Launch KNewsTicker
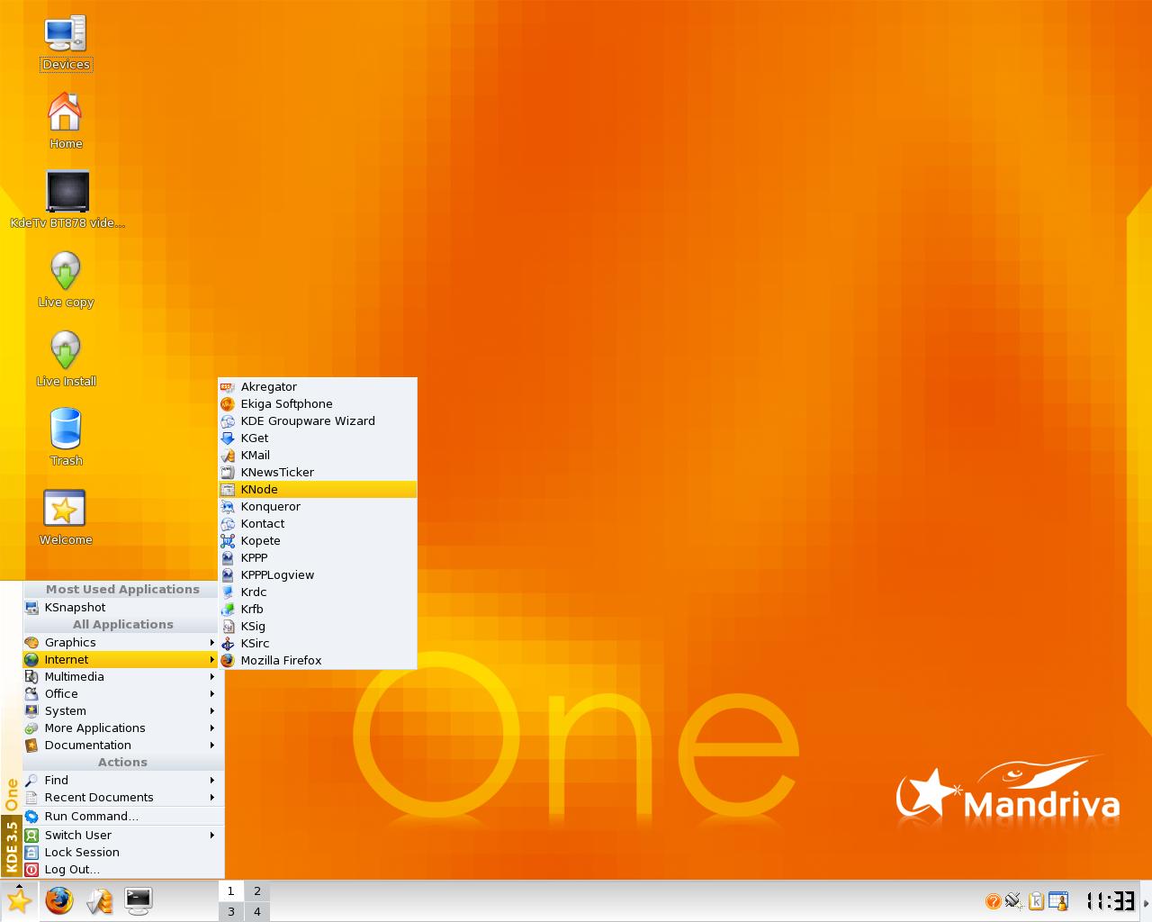 click(x=318, y=472)
